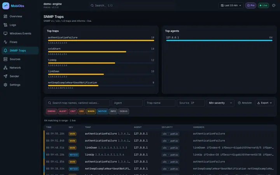The width and height of the screenshot is (280, 175).
Task: Click the TRAP column header
Action: coord(88,127)
